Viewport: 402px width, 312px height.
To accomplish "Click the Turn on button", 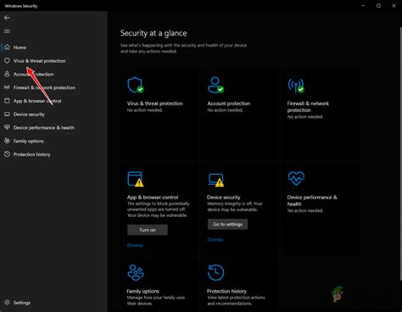I will pyautogui.click(x=148, y=230).
